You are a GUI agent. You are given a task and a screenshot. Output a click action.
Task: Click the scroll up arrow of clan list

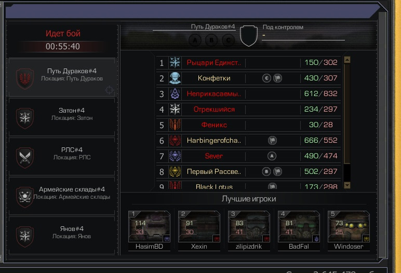tap(347, 60)
